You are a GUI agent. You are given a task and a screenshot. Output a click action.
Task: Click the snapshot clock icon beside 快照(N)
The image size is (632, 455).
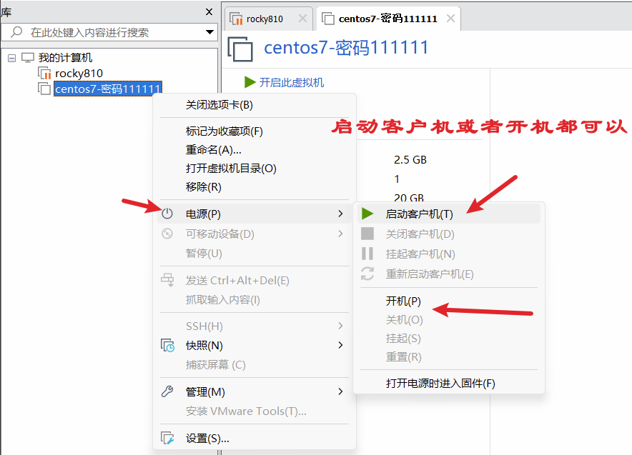coord(168,345)
